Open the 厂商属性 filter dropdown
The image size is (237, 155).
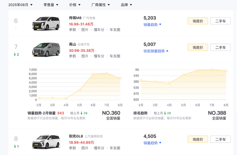point(100,5)
